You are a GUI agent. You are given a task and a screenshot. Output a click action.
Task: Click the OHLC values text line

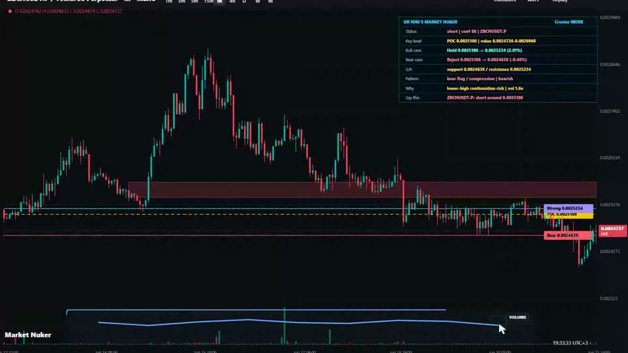coord(68,11)
